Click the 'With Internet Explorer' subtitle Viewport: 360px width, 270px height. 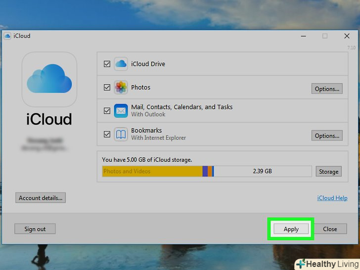point(158,138)
